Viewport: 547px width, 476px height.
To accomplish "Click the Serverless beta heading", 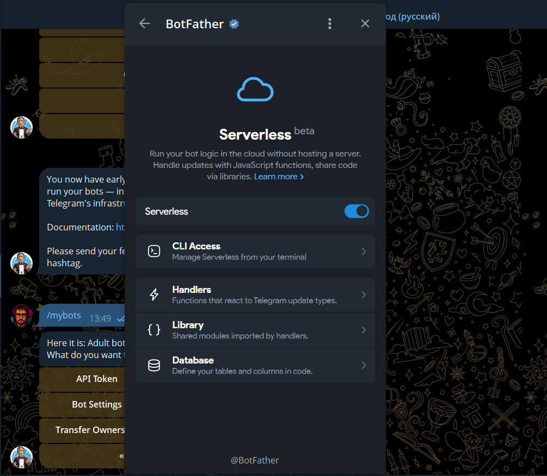I will point(267,134).
